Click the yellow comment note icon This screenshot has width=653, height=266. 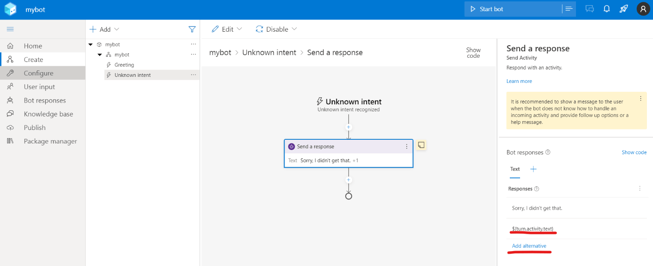pos(421,145)
